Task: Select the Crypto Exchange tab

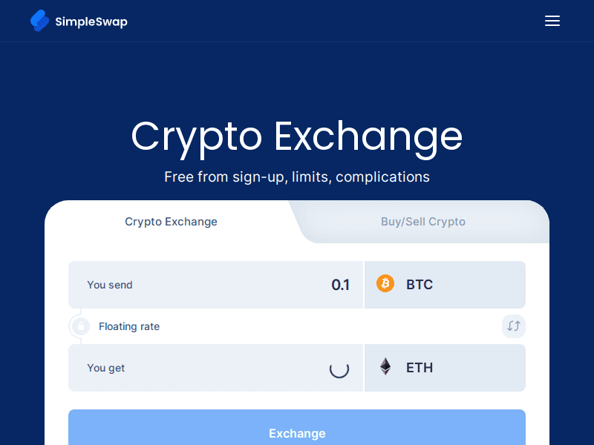Action: pos(171,221)
